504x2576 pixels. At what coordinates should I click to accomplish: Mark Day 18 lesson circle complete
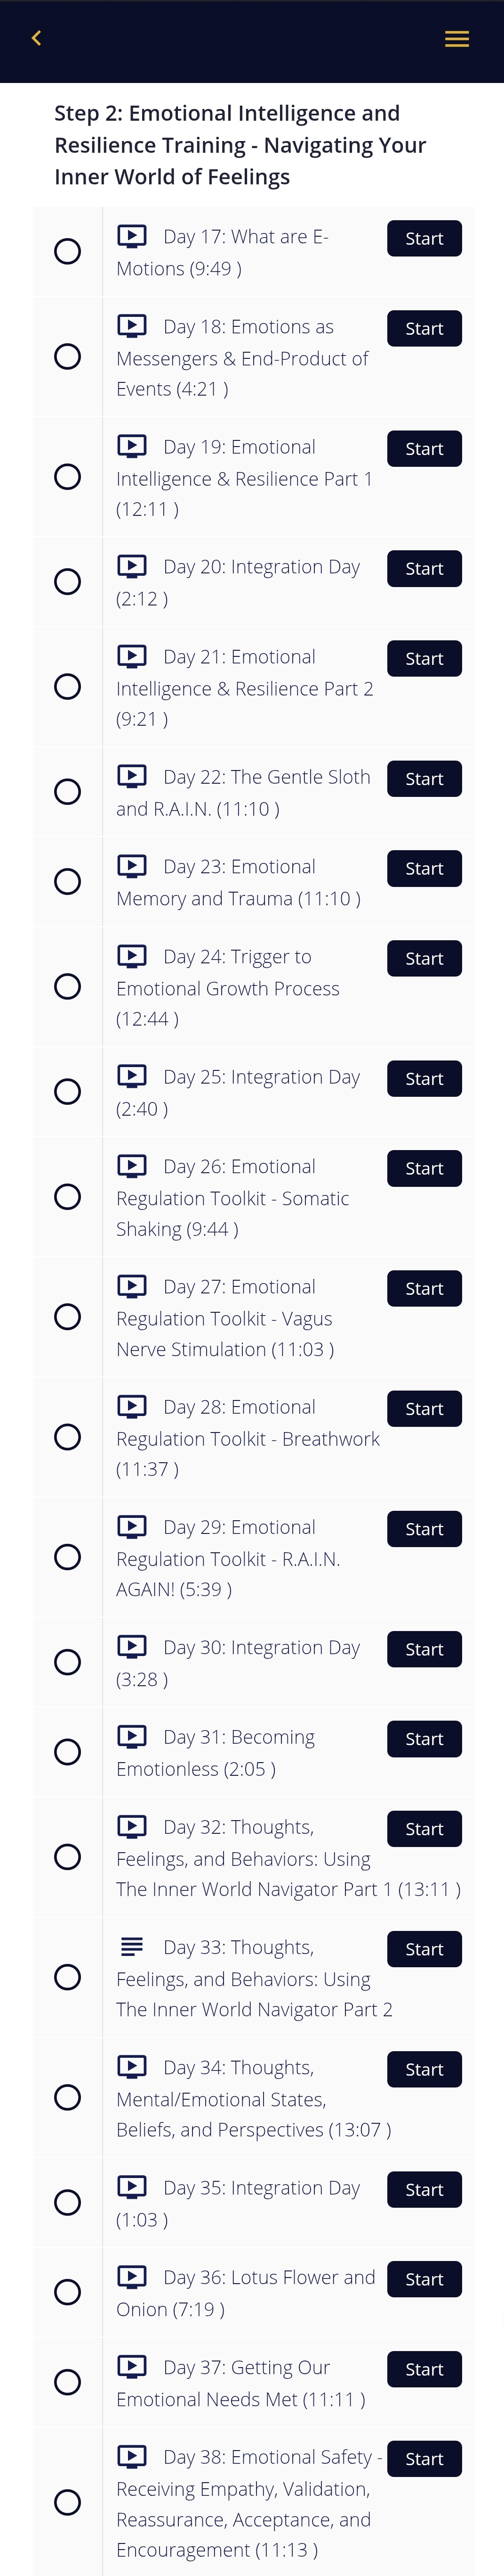point(68,357)
